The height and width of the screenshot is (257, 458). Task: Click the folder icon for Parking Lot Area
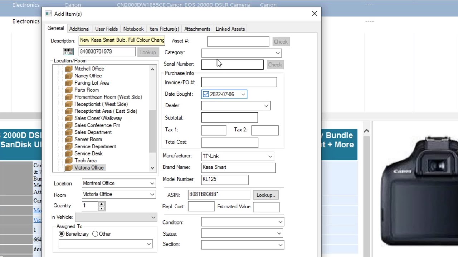[x=69, y=83]
